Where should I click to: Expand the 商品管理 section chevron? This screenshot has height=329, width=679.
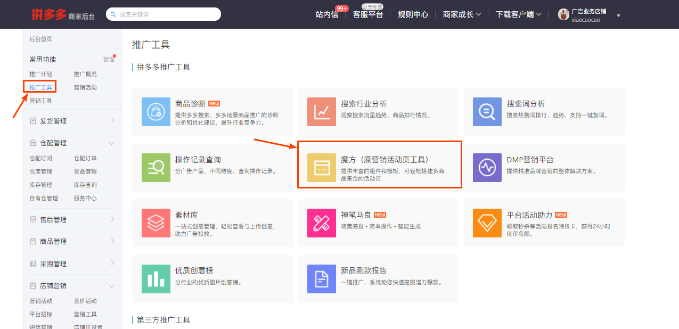tap(112, 241)
